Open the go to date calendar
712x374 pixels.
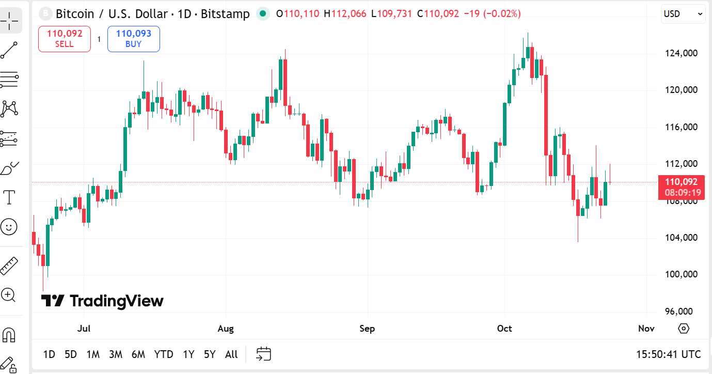[x=263, y=354]
